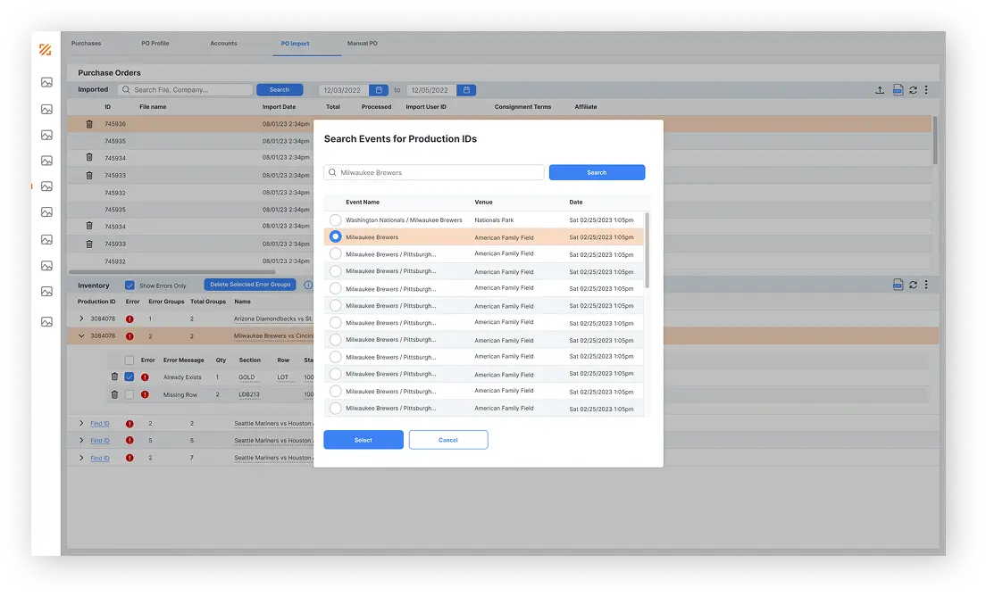Switch to the Manual PO tab

click(x=362, y=44)
